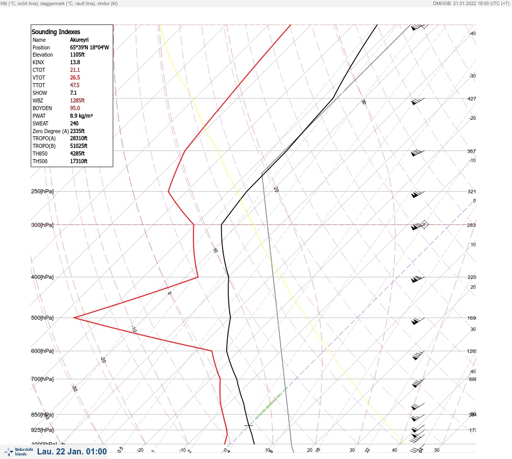Click the 300[hPa] pressure label
512x459 pixels.
[x=42, y=225]
